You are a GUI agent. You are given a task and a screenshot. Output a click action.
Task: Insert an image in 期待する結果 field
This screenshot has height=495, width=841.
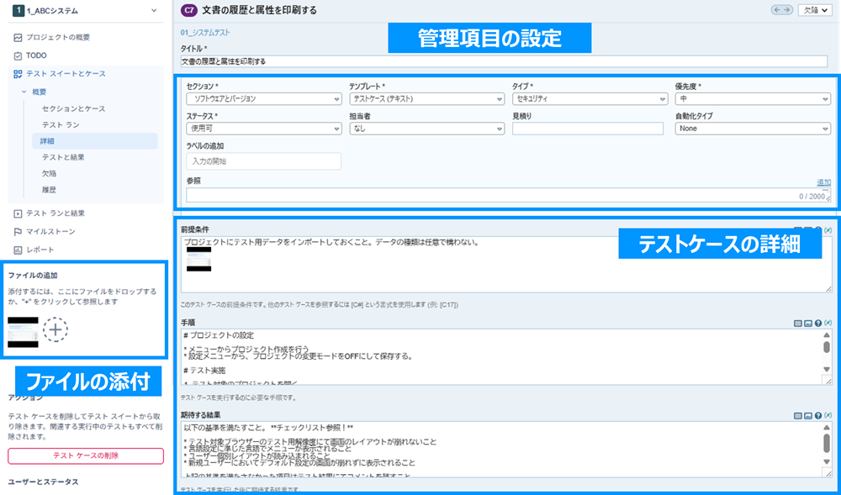coord(807,415)
